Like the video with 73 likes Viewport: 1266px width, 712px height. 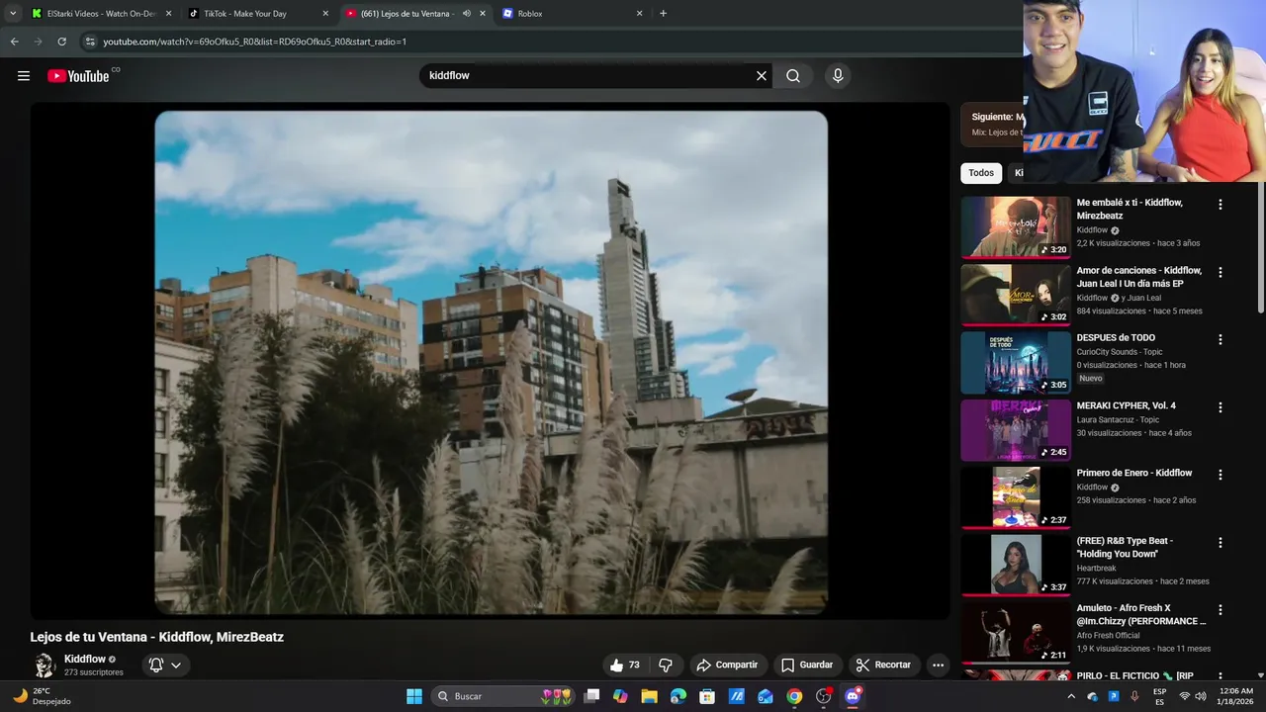tap(625, 665)
